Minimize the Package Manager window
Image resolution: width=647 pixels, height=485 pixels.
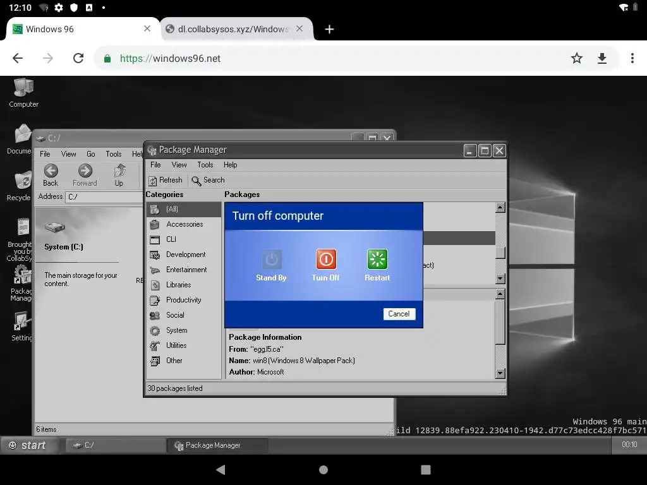point(470,150)
